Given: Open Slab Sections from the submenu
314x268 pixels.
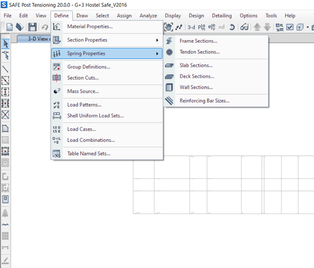Looking at the screenshot, I should (216, 66).
